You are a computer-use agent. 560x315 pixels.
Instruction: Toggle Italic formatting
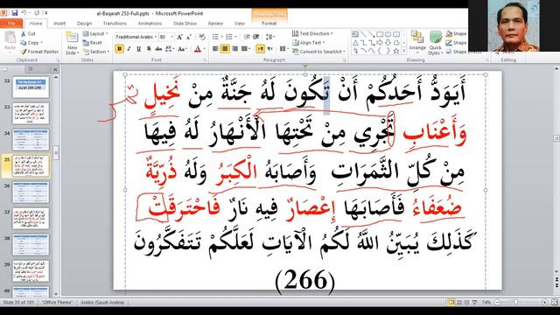(129, 49)
